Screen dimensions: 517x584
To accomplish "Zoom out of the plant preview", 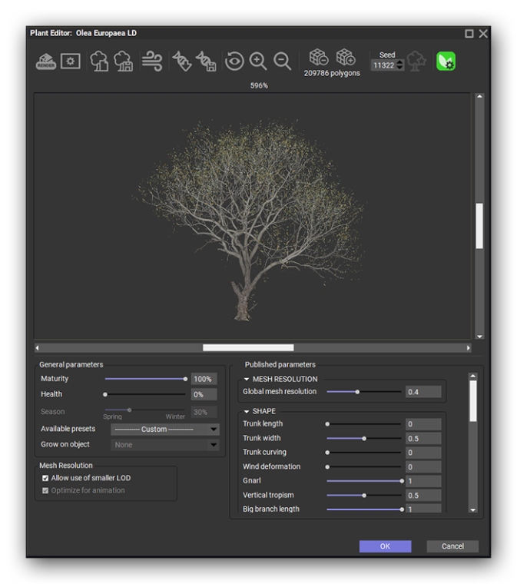I will click(x=283, y=61).
